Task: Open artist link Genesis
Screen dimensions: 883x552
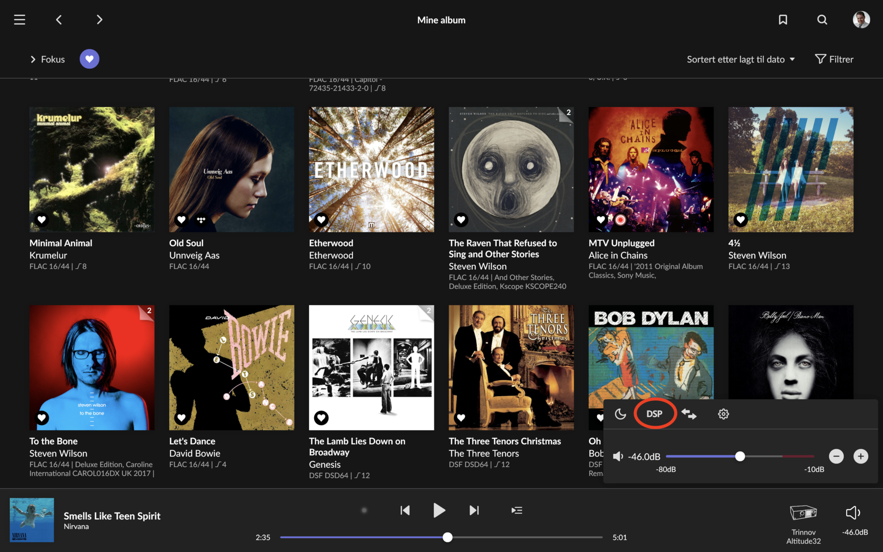Action: point(324,465)
